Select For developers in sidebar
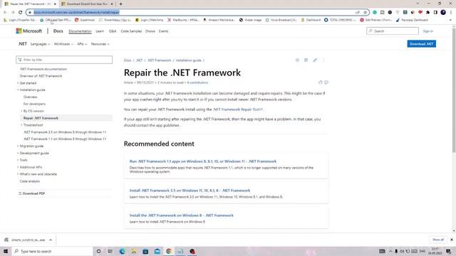The image size is (456, 256). tap(34, 104)
